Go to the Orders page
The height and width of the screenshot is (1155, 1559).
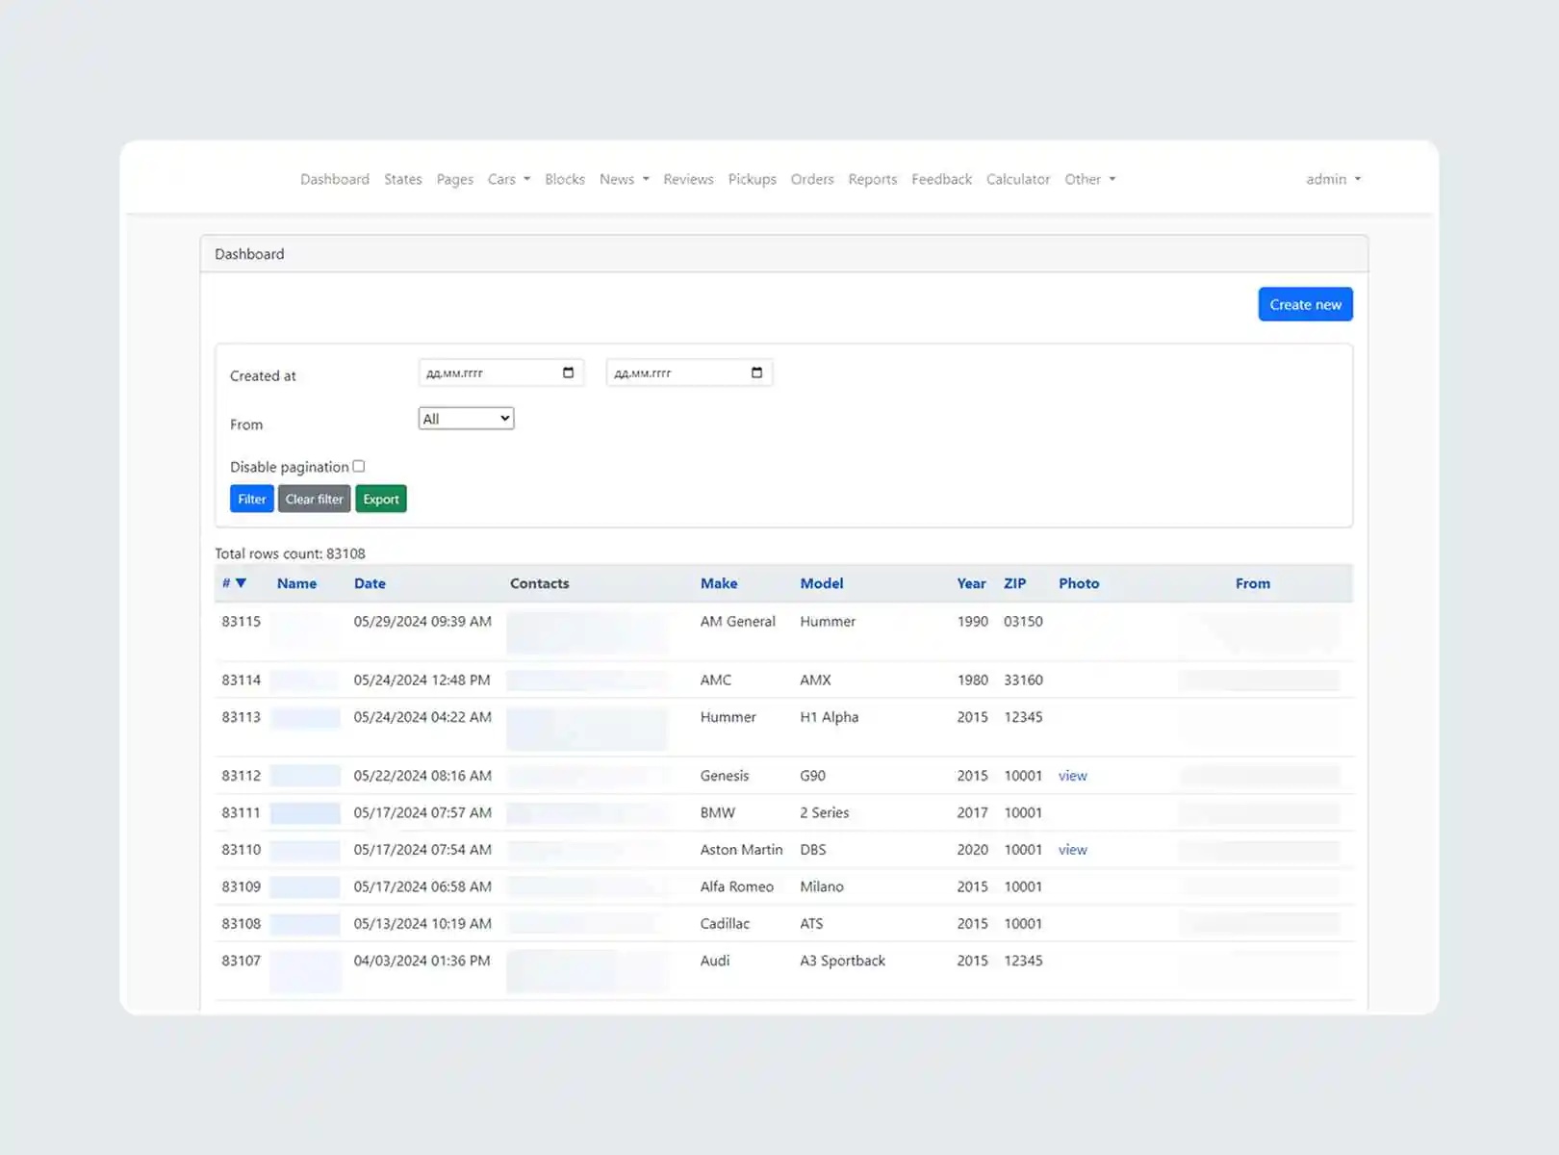tap(811, 179)
